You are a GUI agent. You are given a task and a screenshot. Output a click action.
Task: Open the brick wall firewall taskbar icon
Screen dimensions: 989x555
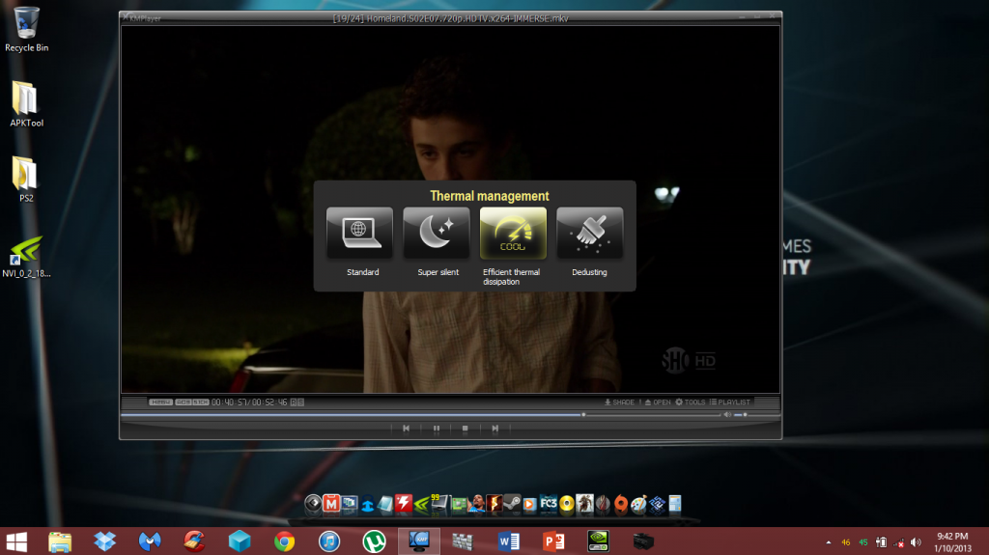tap(463, 541)
